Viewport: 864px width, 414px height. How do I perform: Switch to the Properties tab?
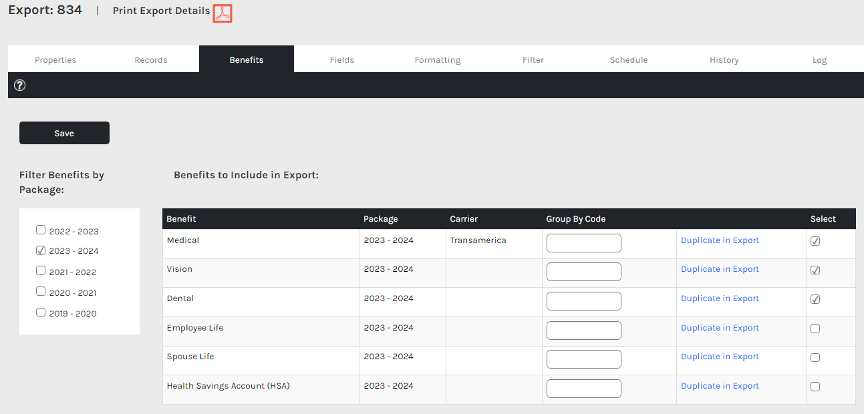click(55, 59)
